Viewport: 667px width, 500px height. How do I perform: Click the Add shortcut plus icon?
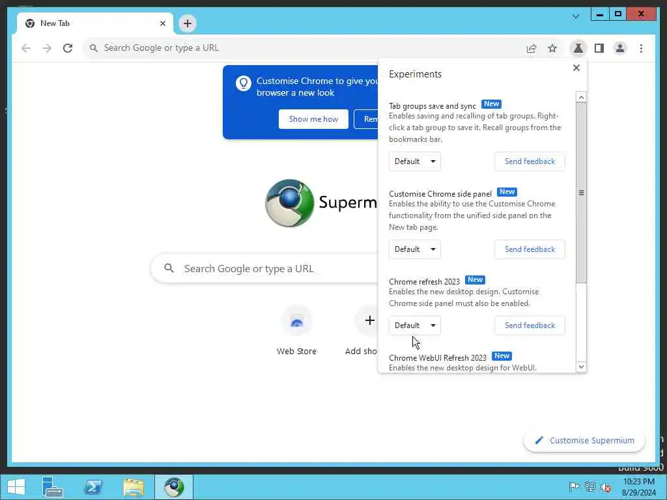[x=370, y=320]
